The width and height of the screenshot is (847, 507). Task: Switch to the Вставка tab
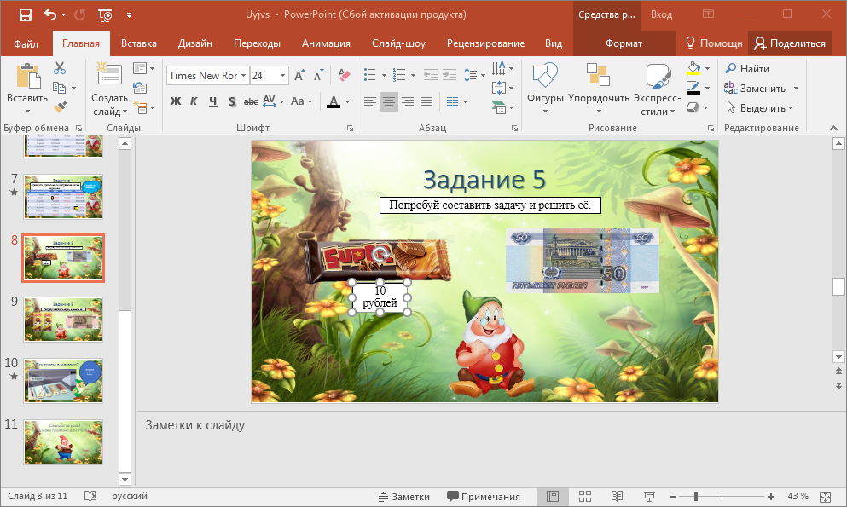[139, 43]
